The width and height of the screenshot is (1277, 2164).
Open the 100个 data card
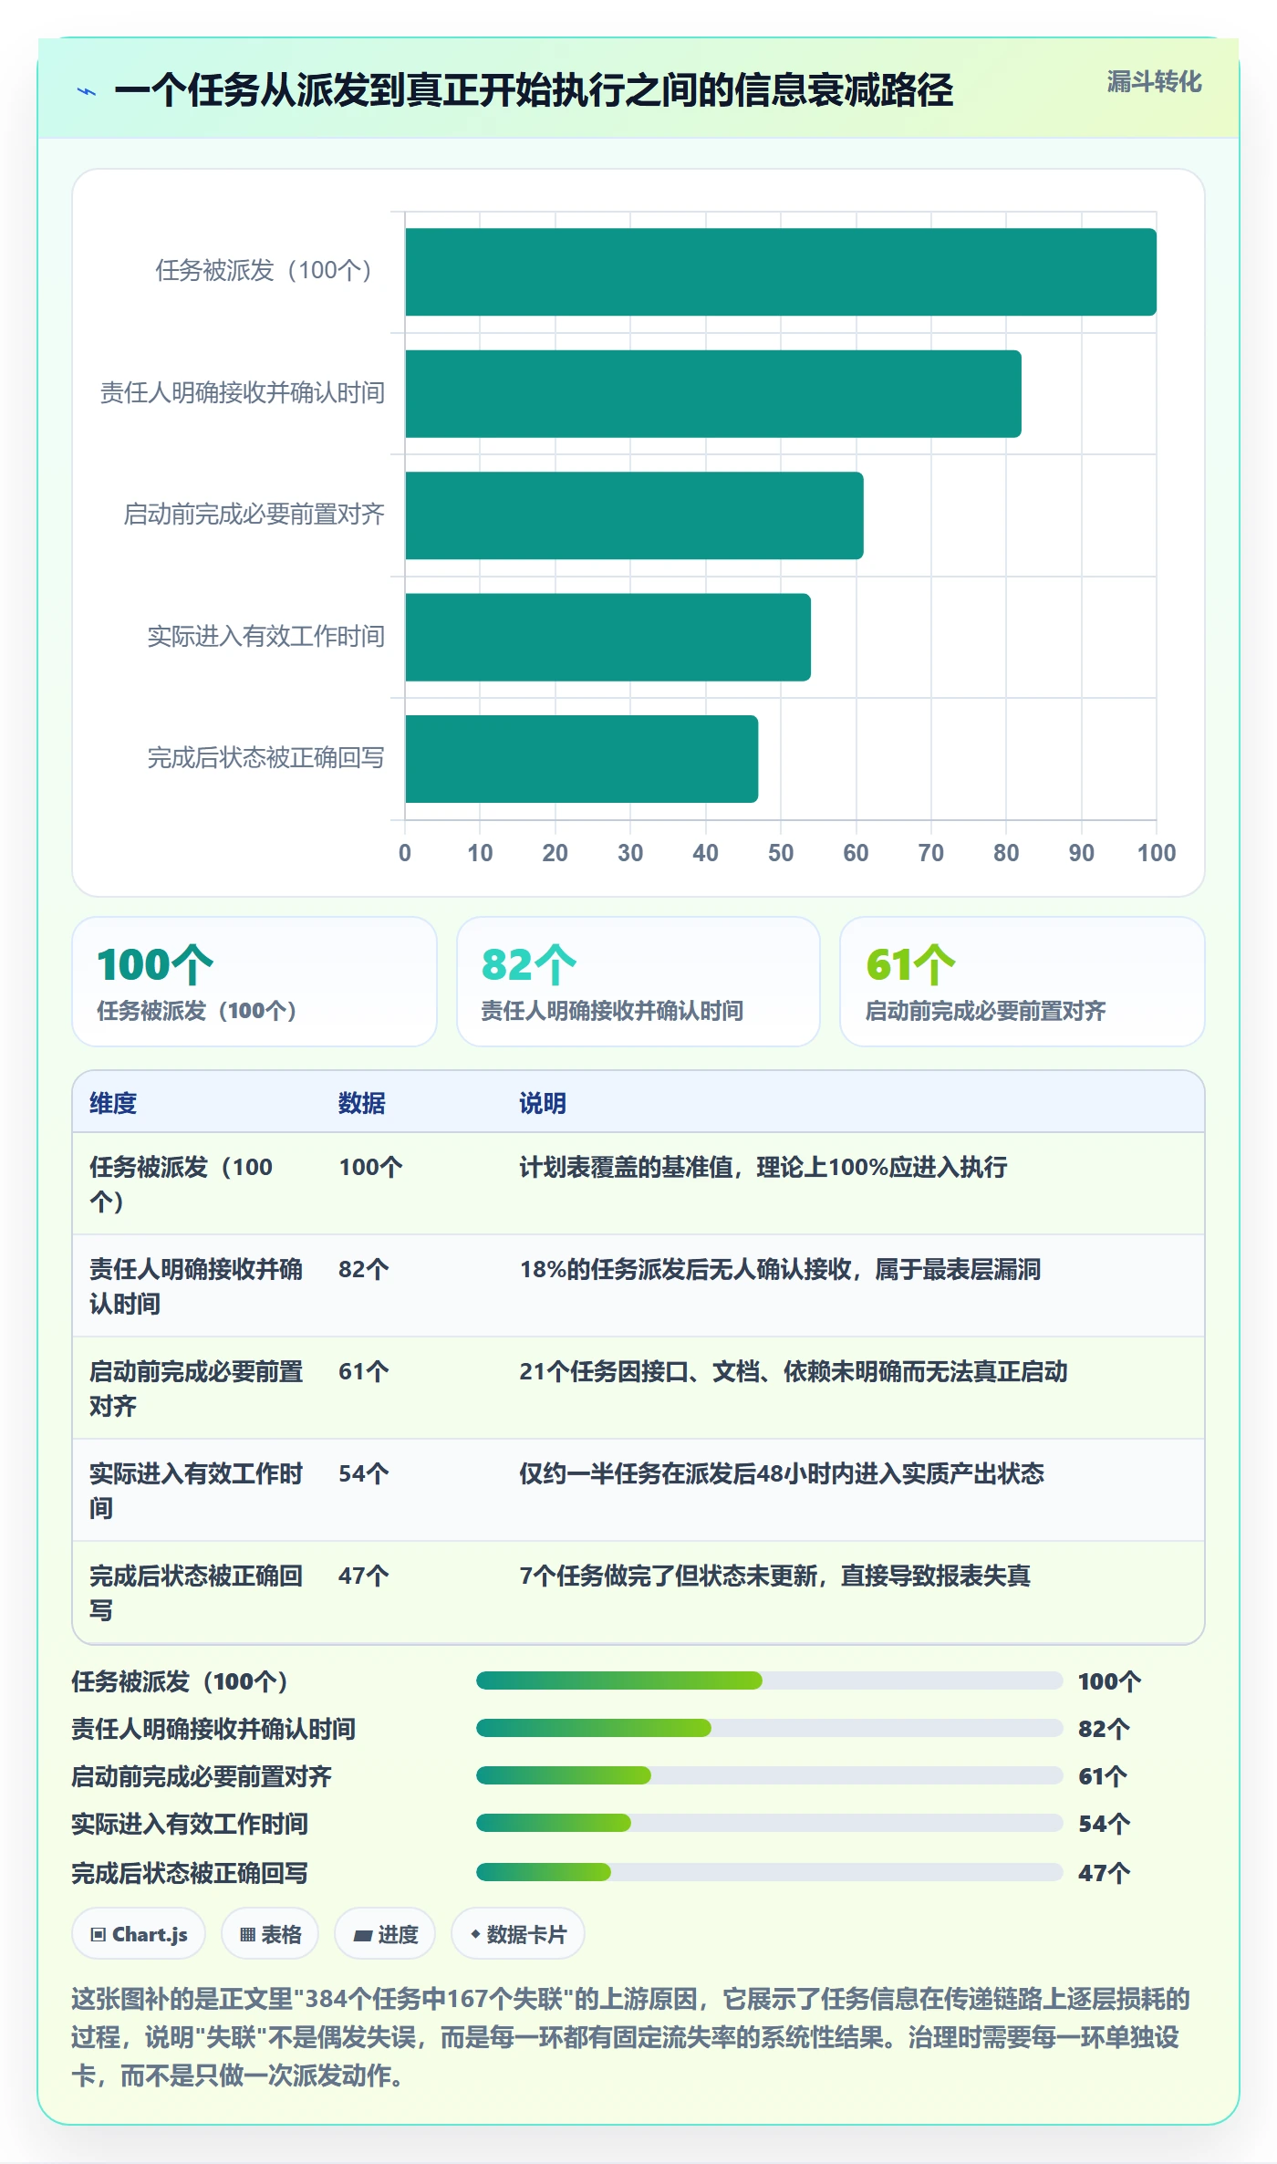(x=254, y=982)
